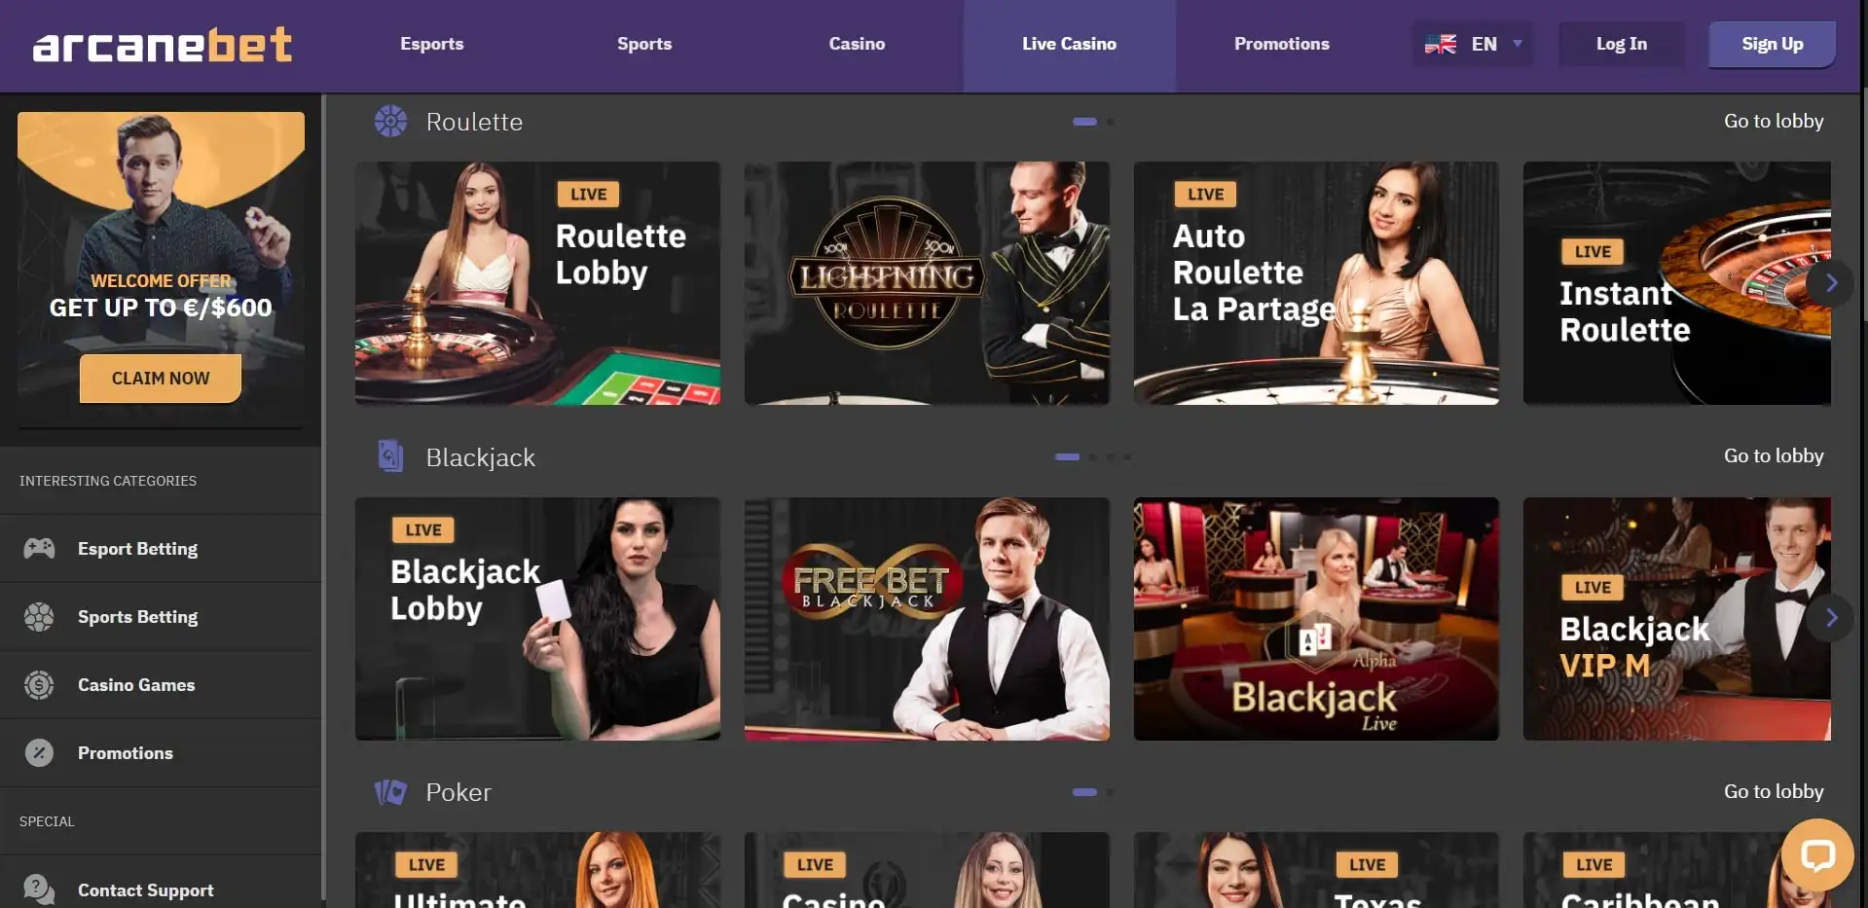Select second Roulette carousel page dot
This screenshot has width=1868, height=908.
(1111, 122)
